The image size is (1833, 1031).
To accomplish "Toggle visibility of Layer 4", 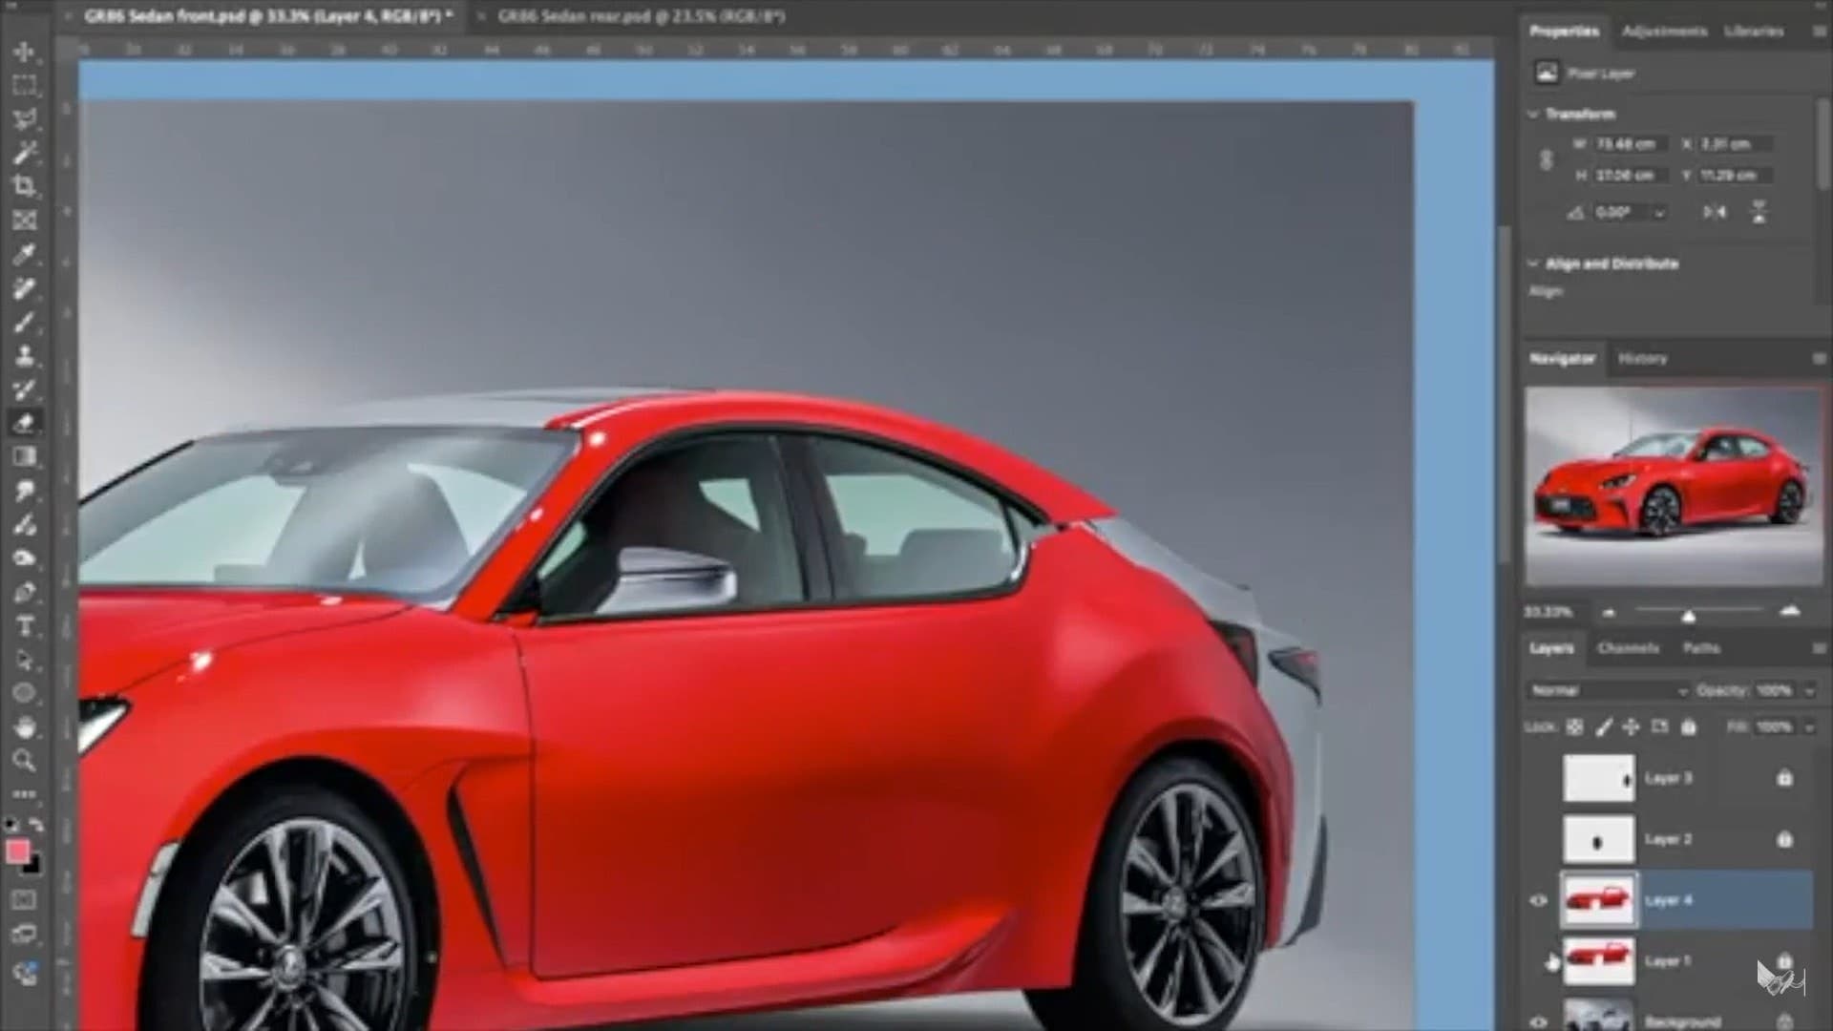I will [1539, 900].
